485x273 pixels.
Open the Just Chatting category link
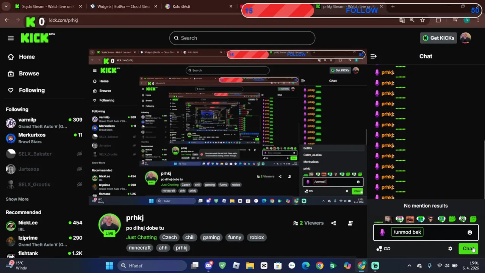141,237
